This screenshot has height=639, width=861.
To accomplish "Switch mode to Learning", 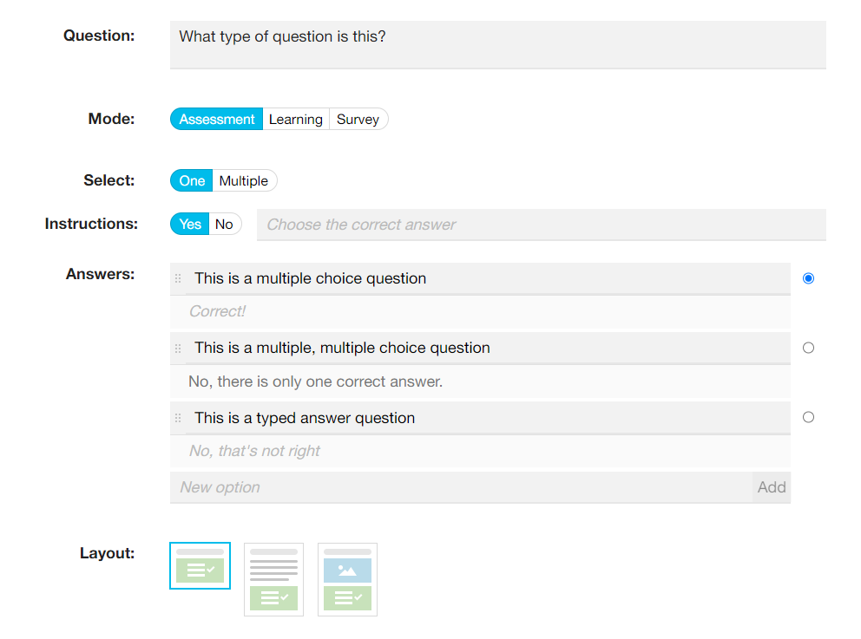I will 296,119.
